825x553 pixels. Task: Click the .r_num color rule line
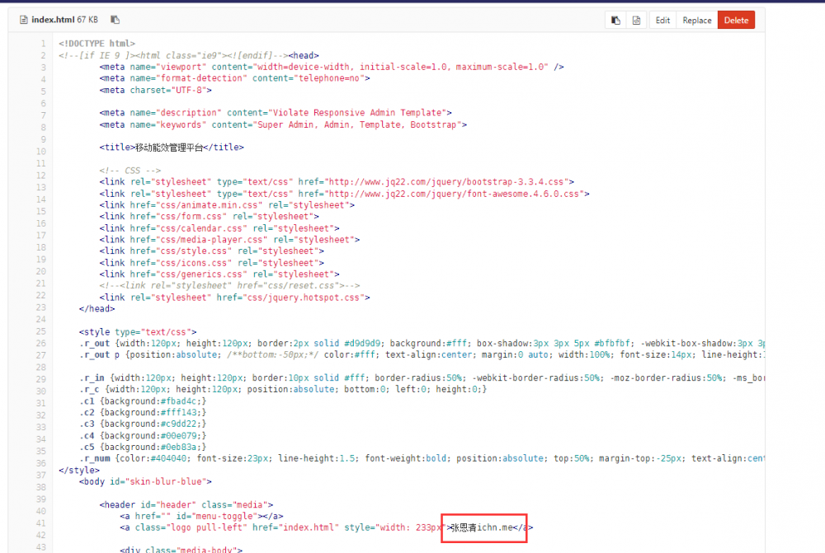422,458
